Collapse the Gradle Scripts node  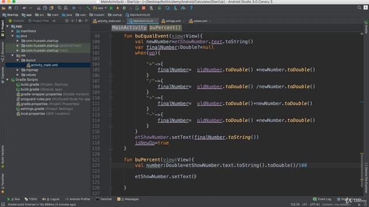click(7, 80)
